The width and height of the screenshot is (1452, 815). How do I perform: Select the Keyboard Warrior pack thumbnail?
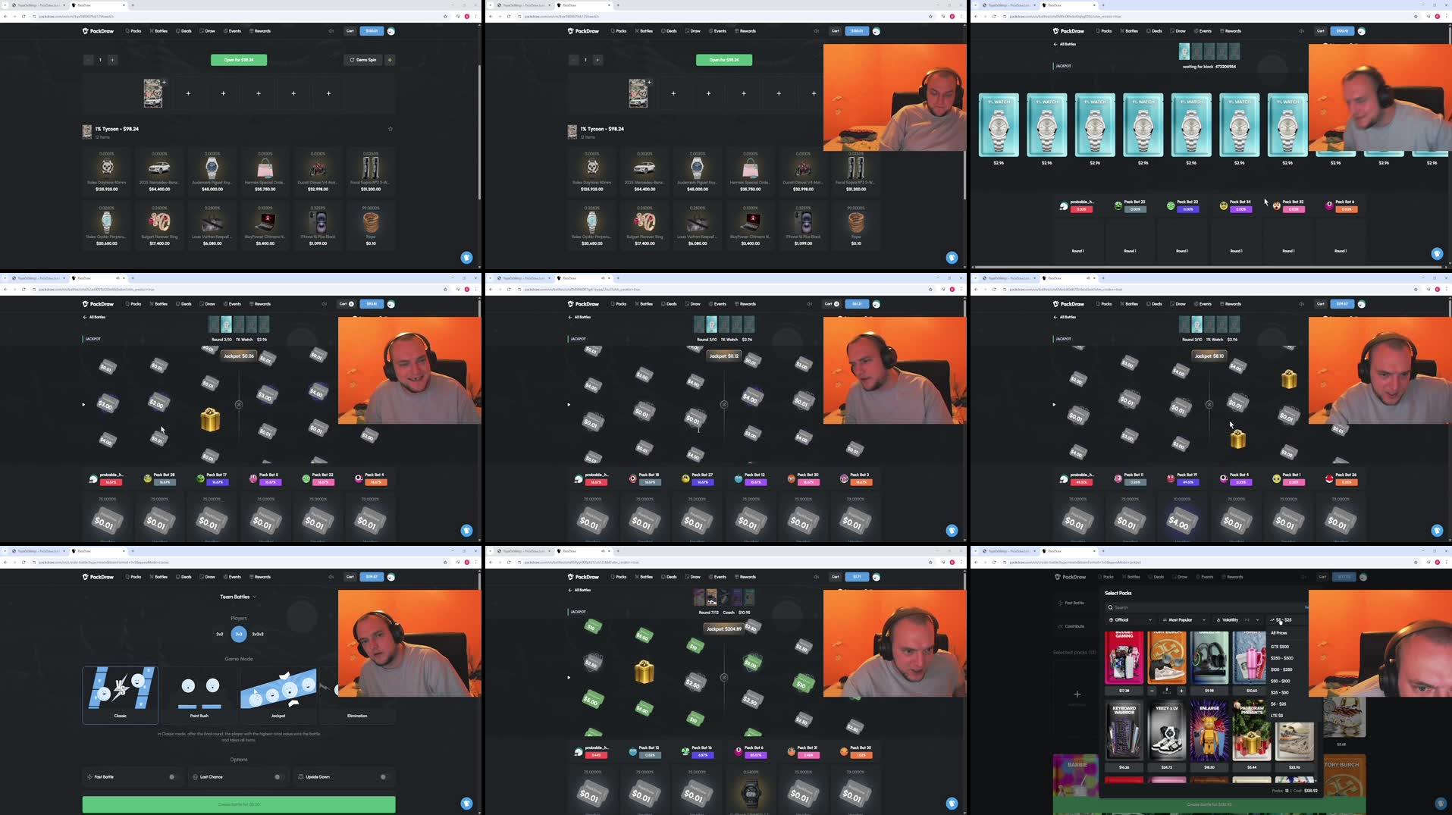coord(1123,730)
